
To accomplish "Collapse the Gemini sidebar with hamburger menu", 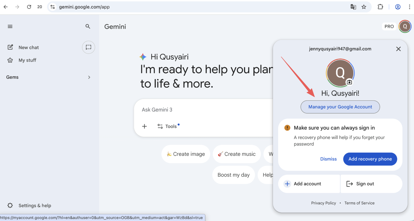I will pos(10,27).
